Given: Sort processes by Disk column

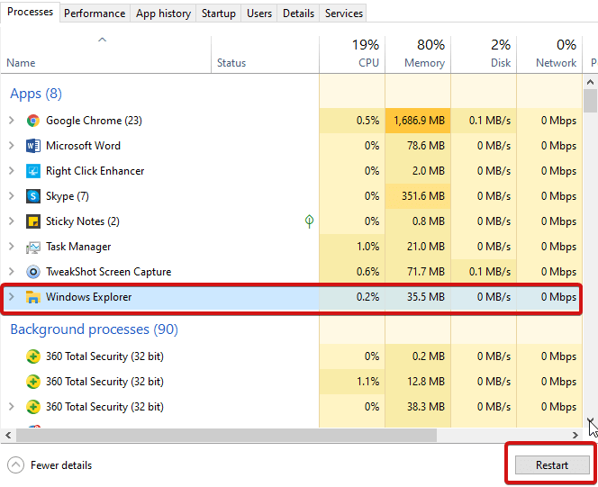Looking at the screenshot, I should point(484,55).
